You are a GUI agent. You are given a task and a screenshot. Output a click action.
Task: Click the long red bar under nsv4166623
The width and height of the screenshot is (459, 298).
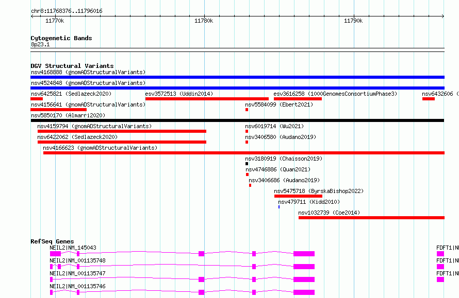(x=244, y=153)
